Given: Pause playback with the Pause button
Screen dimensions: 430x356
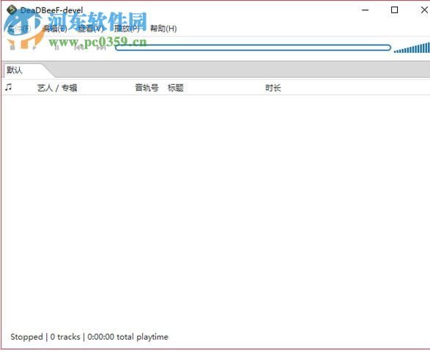Looking at the screenshot, I should pos(56,48).
